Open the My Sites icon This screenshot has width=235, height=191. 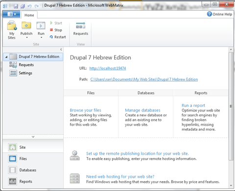[x=12, y=26]
